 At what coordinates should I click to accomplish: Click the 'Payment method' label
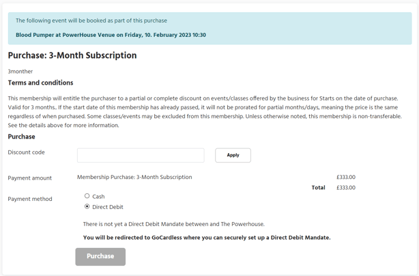tap(29, 199)
